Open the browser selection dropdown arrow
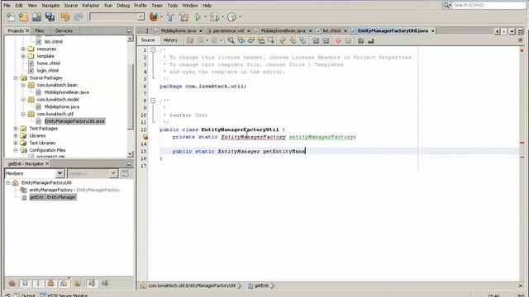This screenshot has height=297, width=529. [161, 16]
